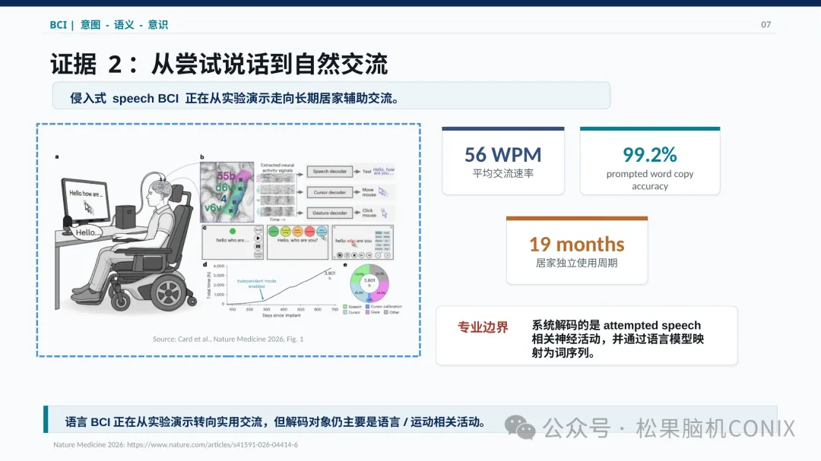This screenshot has height=461, width=821.
Task: Click the 56 WPM statistic
Action: click(x=502, y=155)
